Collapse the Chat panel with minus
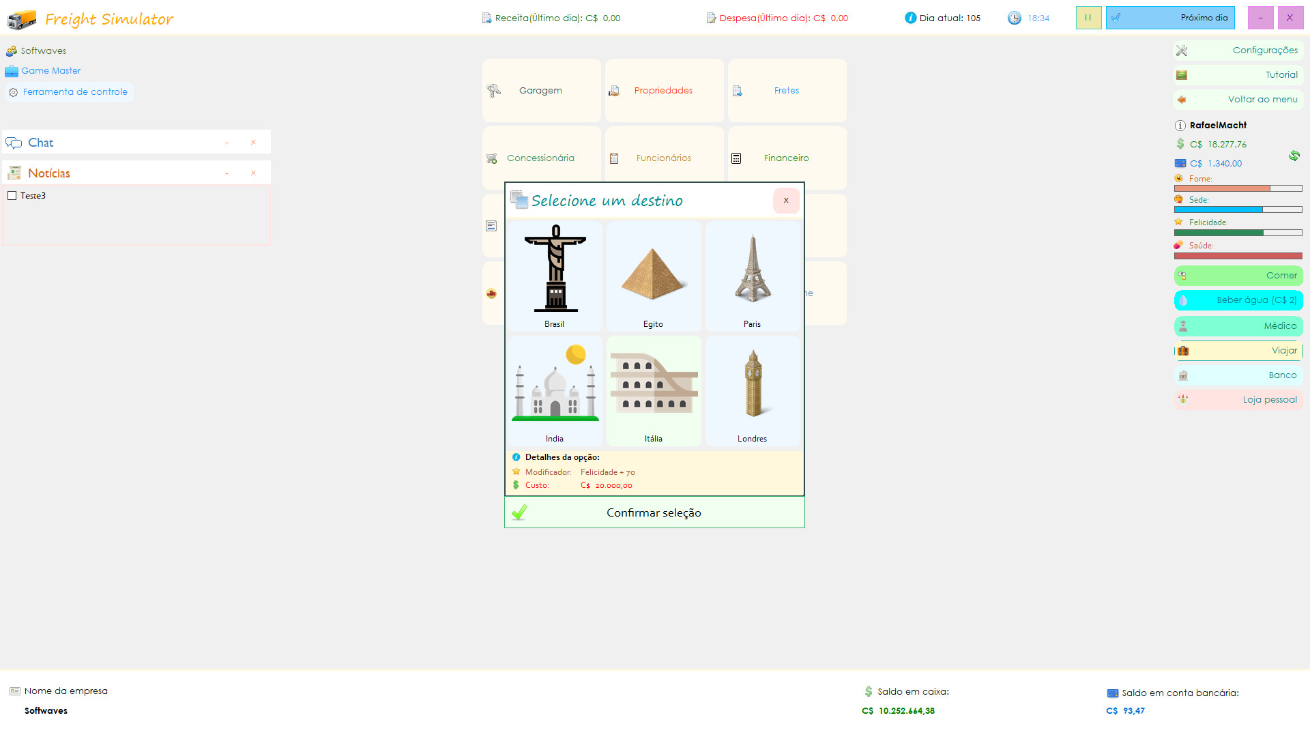 tap(227, 143)
